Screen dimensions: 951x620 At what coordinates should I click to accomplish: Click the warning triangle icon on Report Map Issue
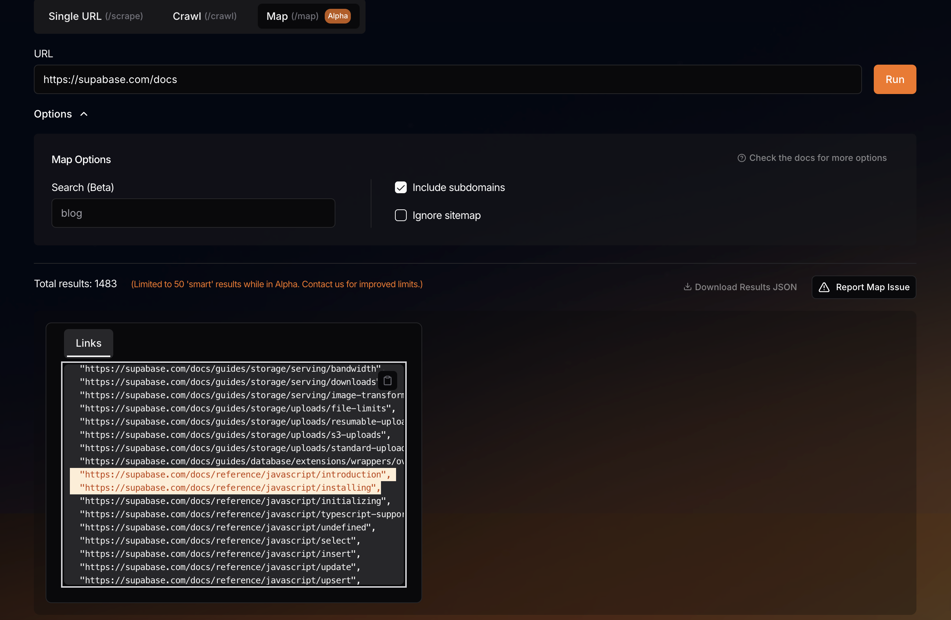tap(824, 287)
